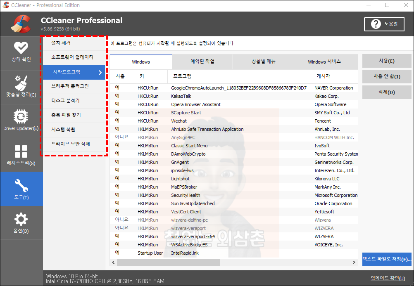Click the 업데이트 확인(U) link

pos(388,278)
